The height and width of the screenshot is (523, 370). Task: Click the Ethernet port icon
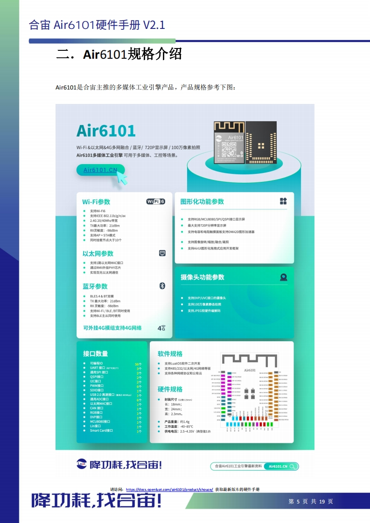pos(162,253)
